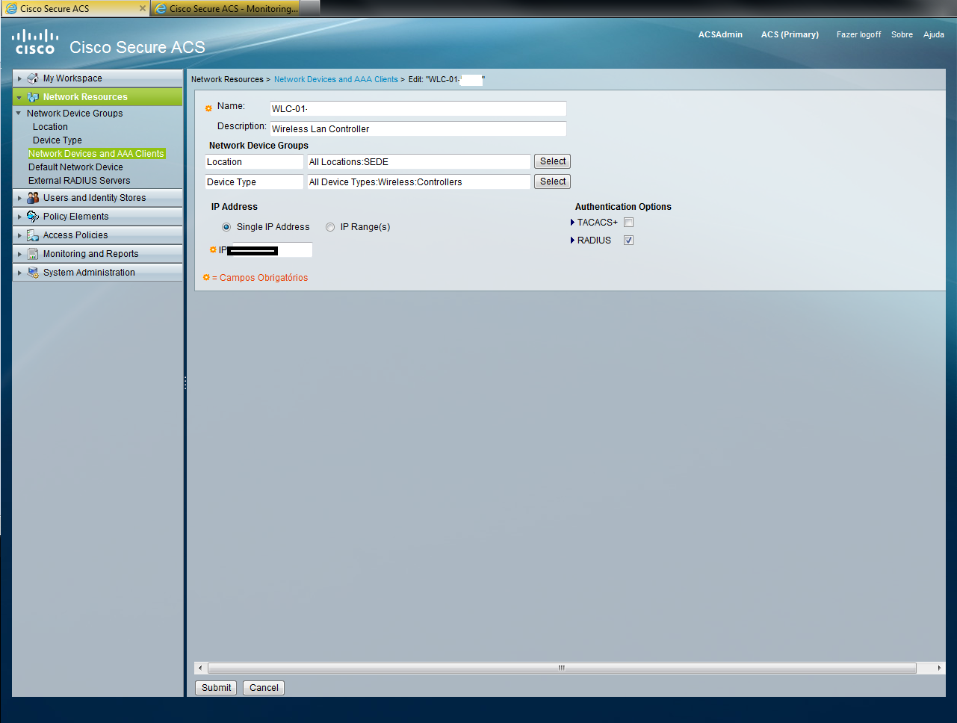Click the horizontal scrollbar right arrow
This screenshot has width=957, height=723.
[939, 668]
